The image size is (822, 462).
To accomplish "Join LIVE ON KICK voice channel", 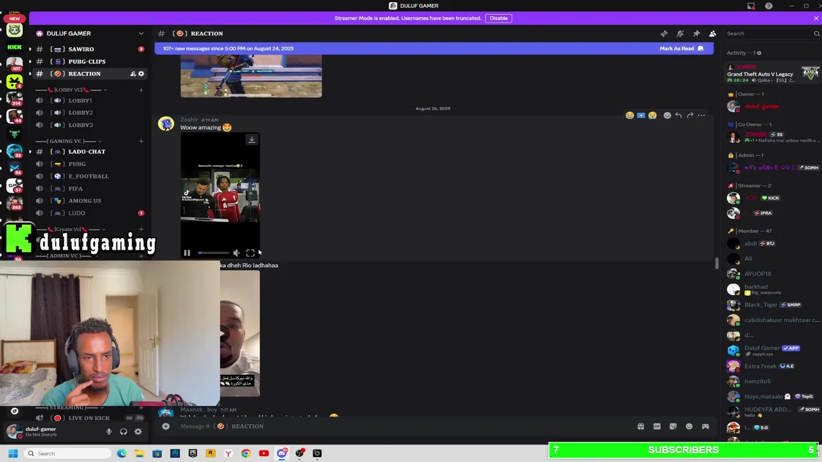I will [90, 418].
